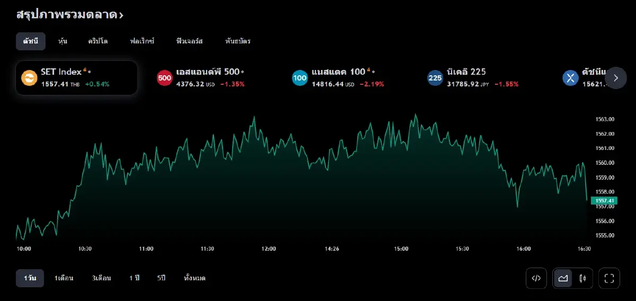Click the SET Index orange logo icon
636x301 pixels.
click(29, 78)
